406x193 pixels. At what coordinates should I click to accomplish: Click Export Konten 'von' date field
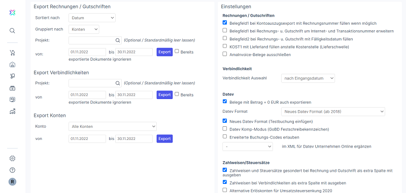pos(87,138)
